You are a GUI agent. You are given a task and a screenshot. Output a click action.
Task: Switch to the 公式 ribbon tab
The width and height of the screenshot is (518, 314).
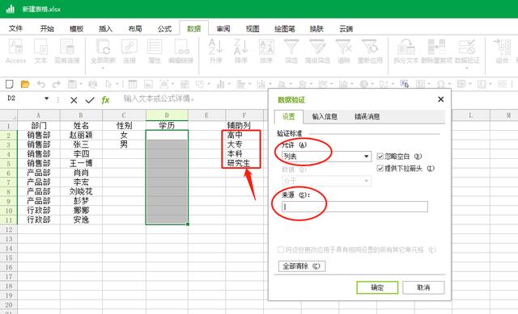(164, 29)
